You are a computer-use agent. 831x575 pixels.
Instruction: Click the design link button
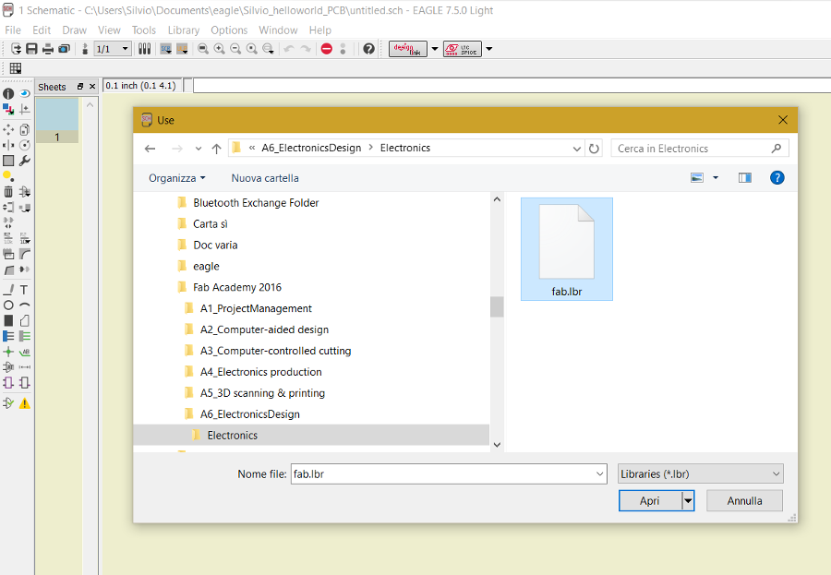pos(407,49)
